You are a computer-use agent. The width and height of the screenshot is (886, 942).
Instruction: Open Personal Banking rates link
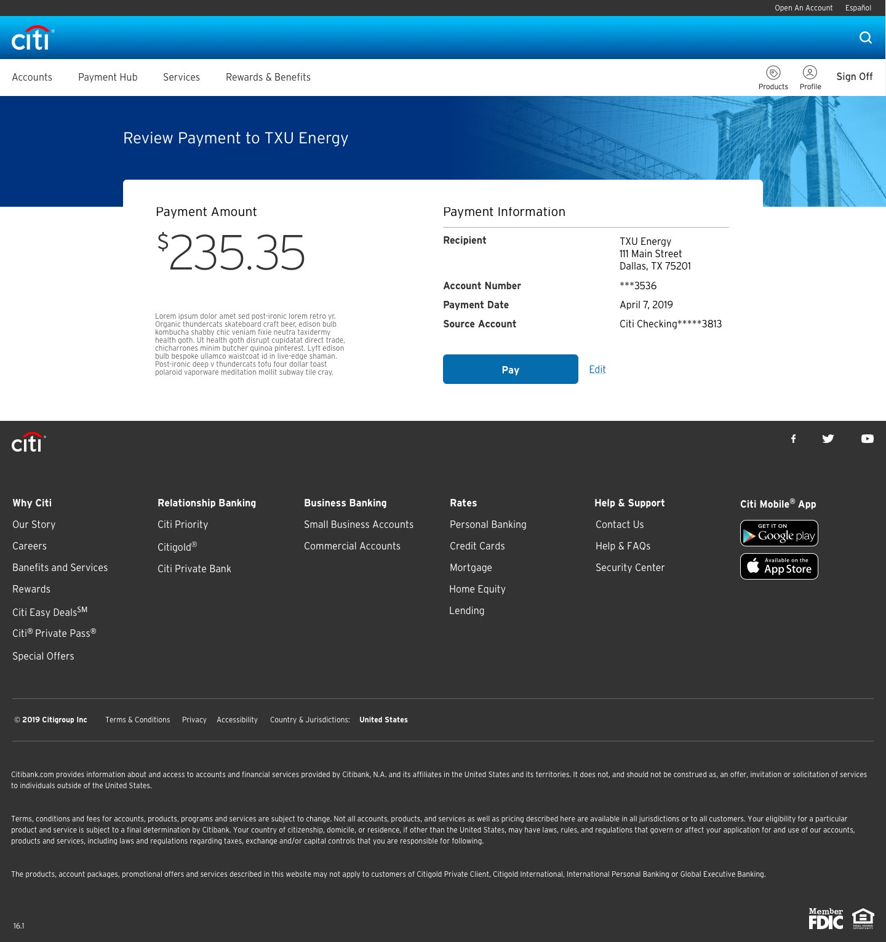488,524
